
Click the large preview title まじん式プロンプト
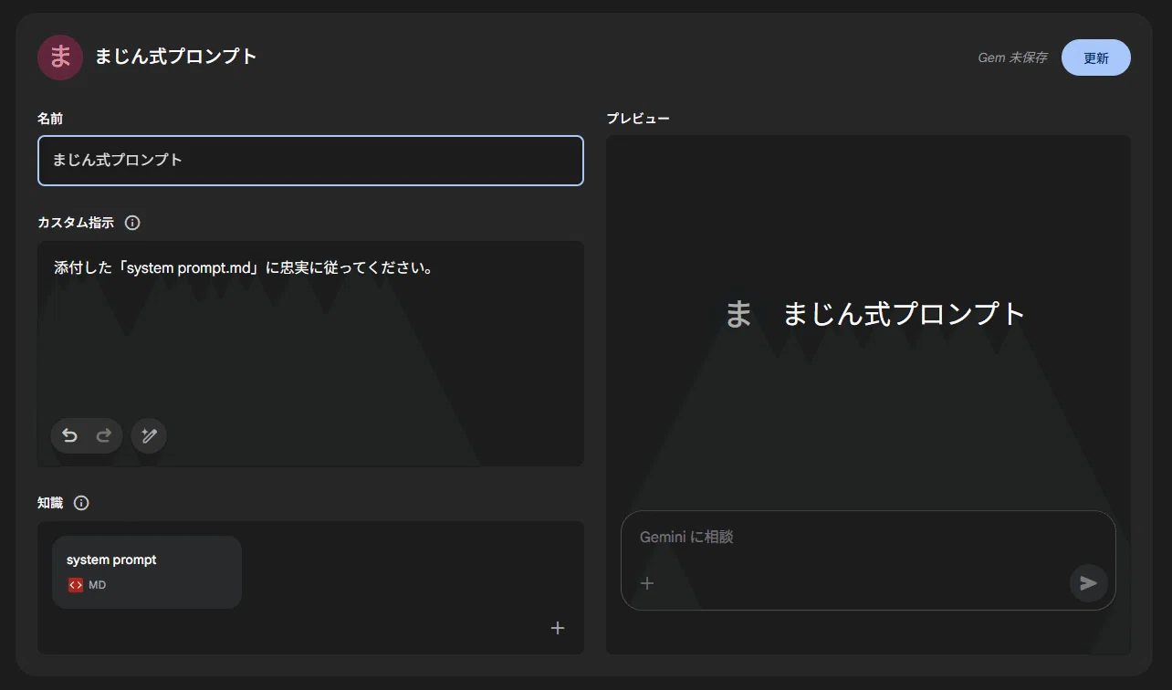point(905,315)
